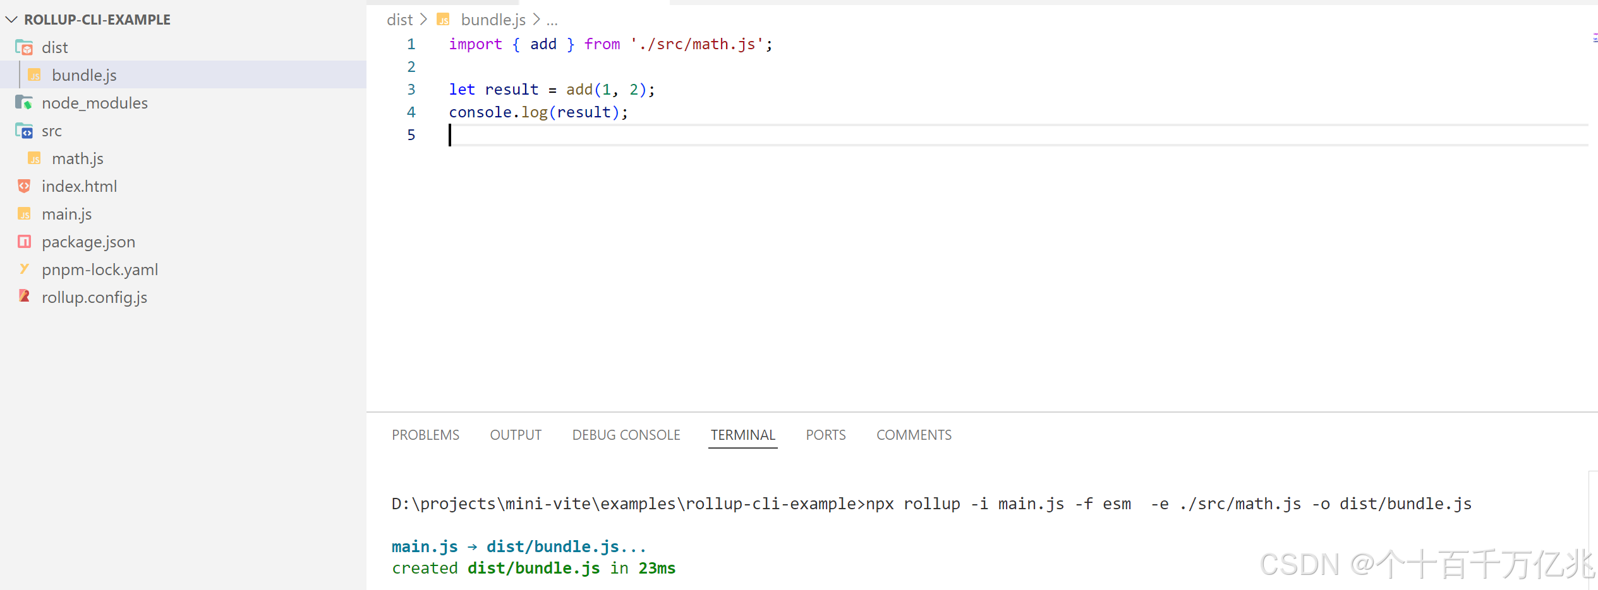
Task: Collapse the ROLLUP-CLI-EXAMPLE root chevron
Action: [11, 20]
